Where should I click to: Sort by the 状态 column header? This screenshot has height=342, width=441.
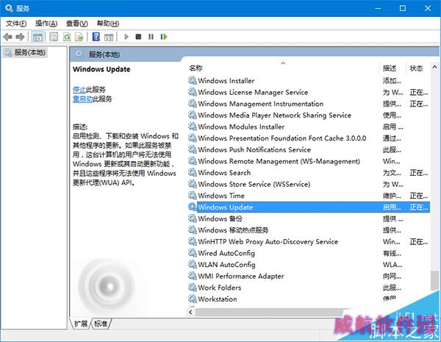[416, 68]
